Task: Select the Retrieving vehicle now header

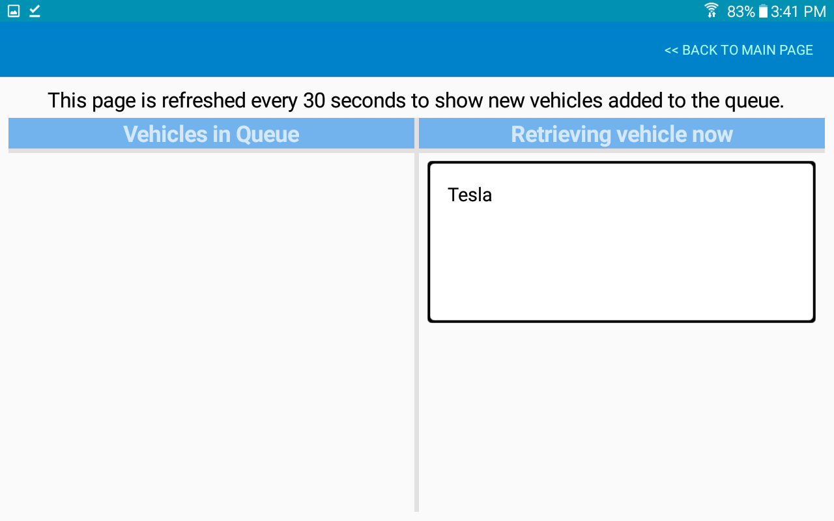Action: click(x=622, y=134)
